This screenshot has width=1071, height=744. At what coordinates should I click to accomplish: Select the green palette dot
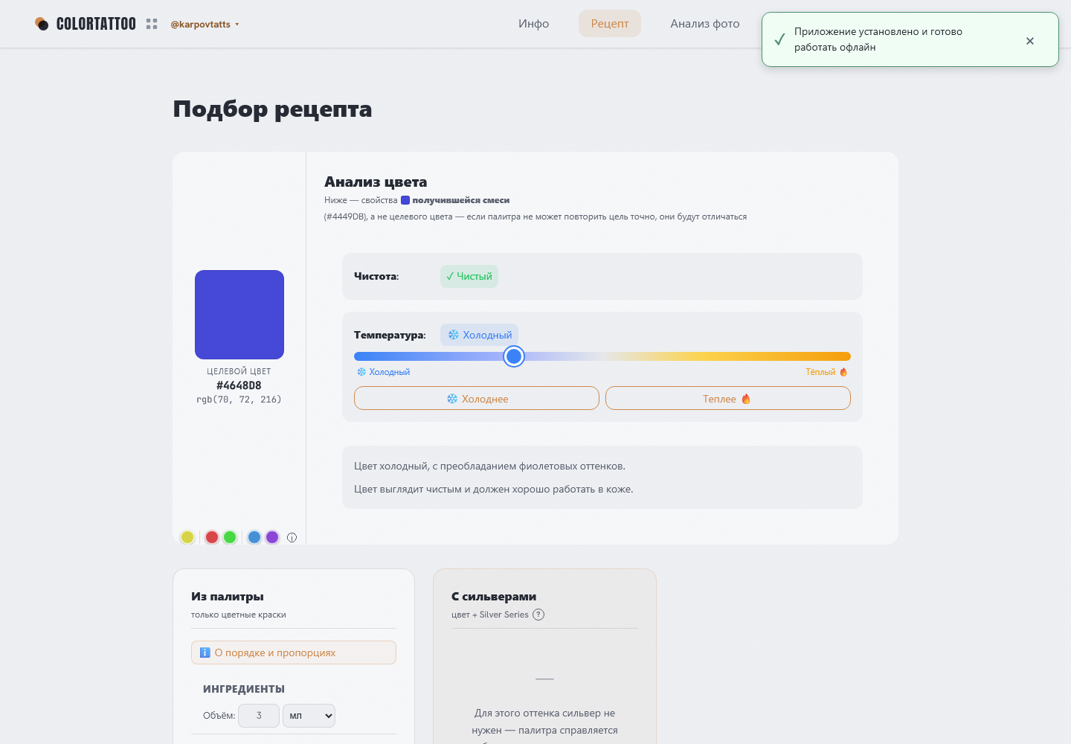(x=230, y=537)
